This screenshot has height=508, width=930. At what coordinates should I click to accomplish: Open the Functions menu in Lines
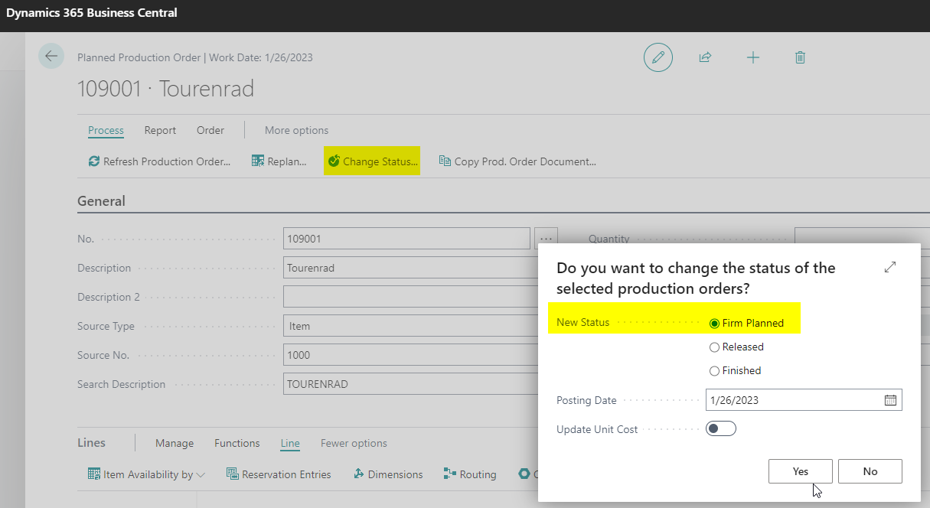point(237,443)
